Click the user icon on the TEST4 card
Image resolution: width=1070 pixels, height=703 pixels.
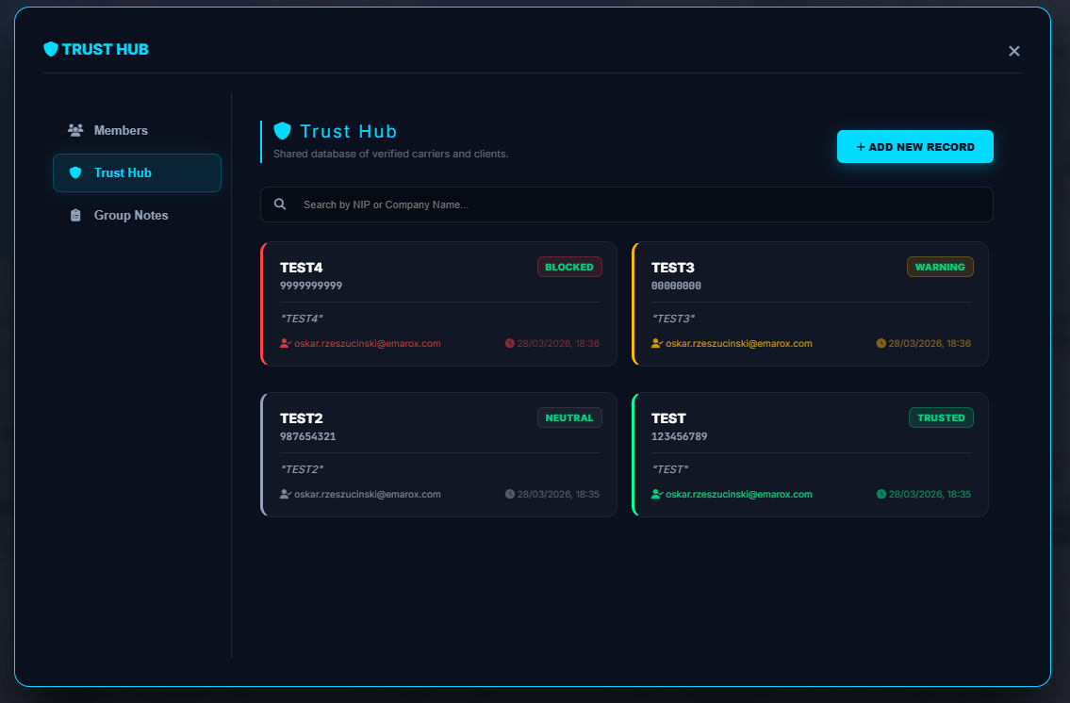coord(283,343)
